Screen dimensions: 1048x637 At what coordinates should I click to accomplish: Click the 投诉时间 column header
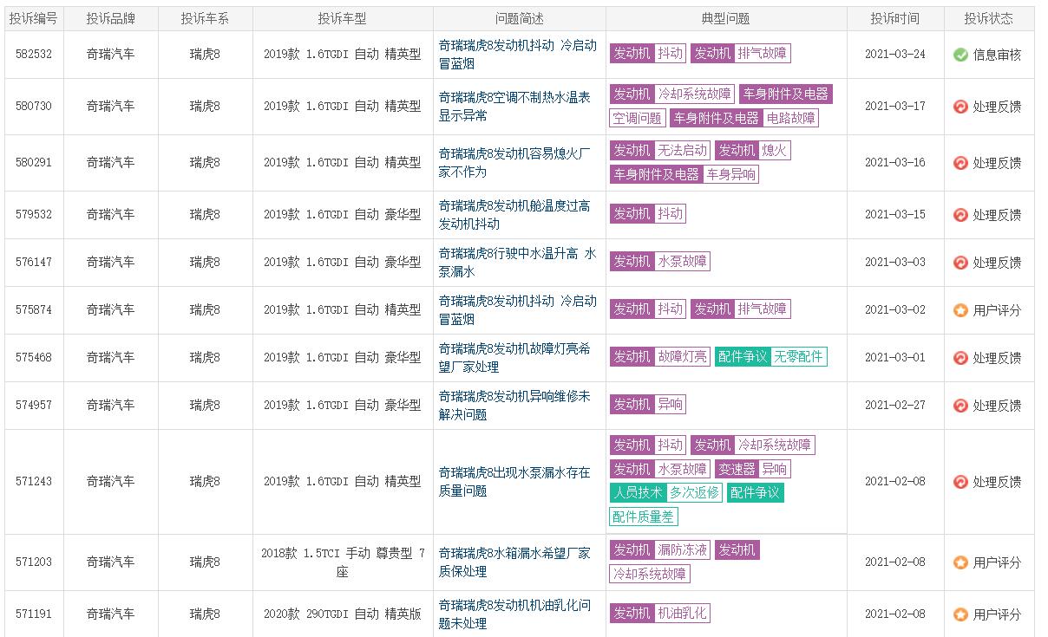pyautogui.click(x=894, y=18)
